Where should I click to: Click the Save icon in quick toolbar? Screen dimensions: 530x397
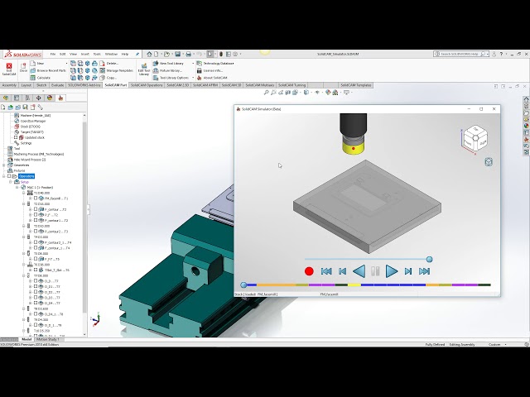pyautogui.click(x=177, y=54)
